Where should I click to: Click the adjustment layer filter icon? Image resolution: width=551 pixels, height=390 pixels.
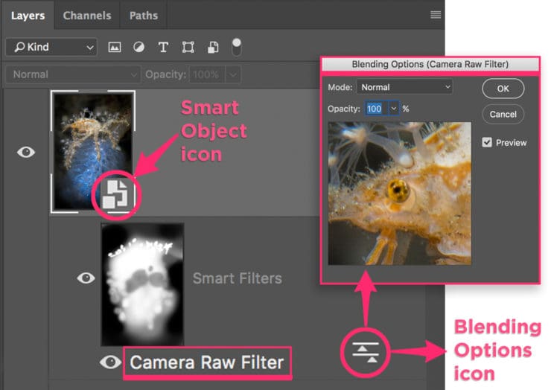coord(138,47)
